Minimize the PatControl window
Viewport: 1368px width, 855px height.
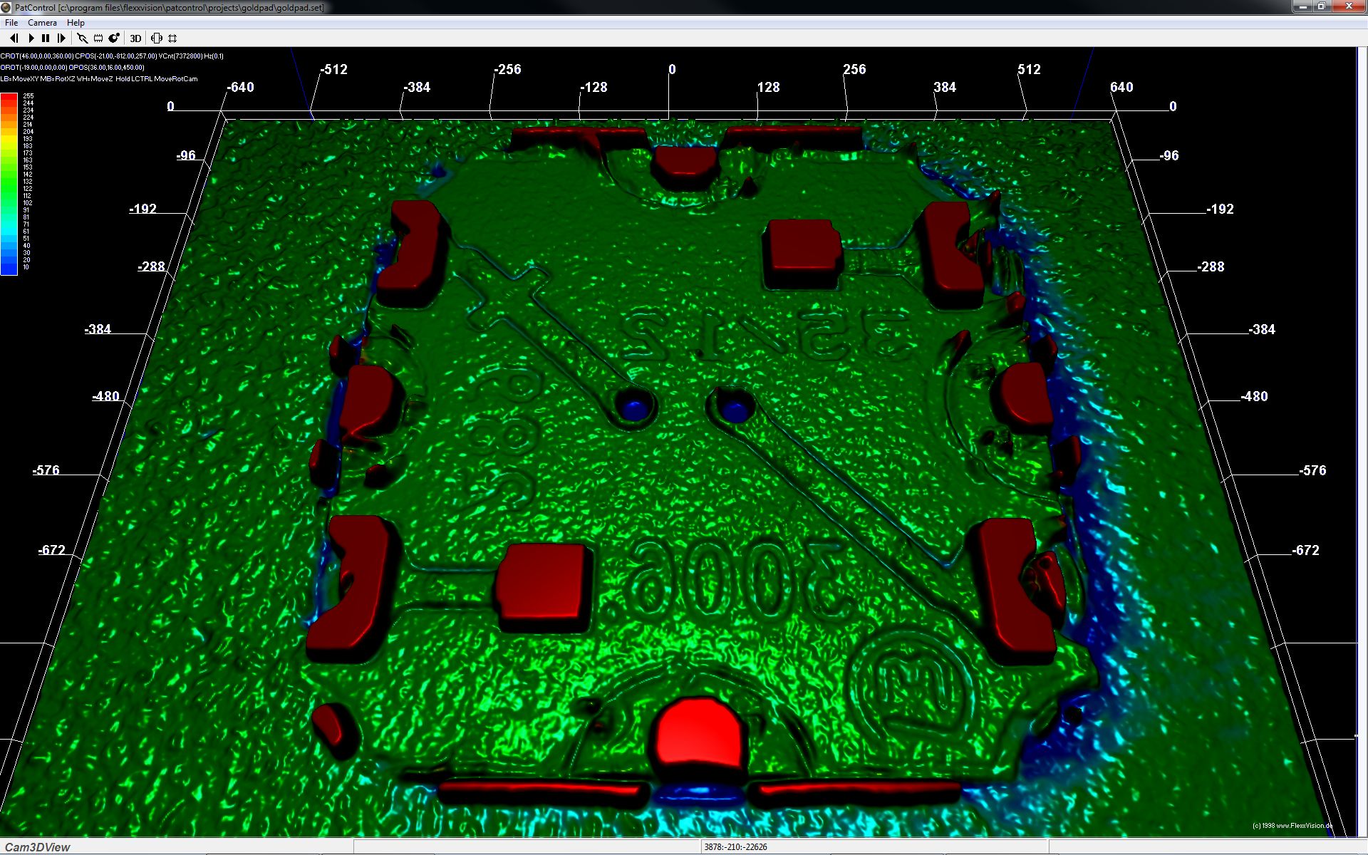click(x=1302, y=6)
